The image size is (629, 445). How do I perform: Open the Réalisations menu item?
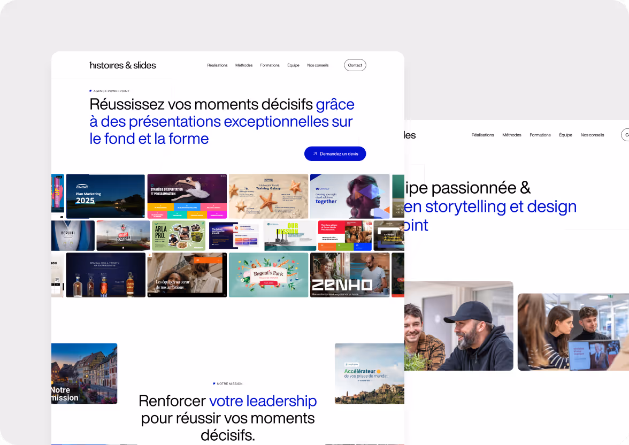pos(217,65)
